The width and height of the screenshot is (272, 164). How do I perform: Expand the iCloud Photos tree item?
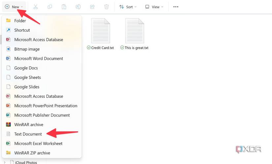point(5,162)
